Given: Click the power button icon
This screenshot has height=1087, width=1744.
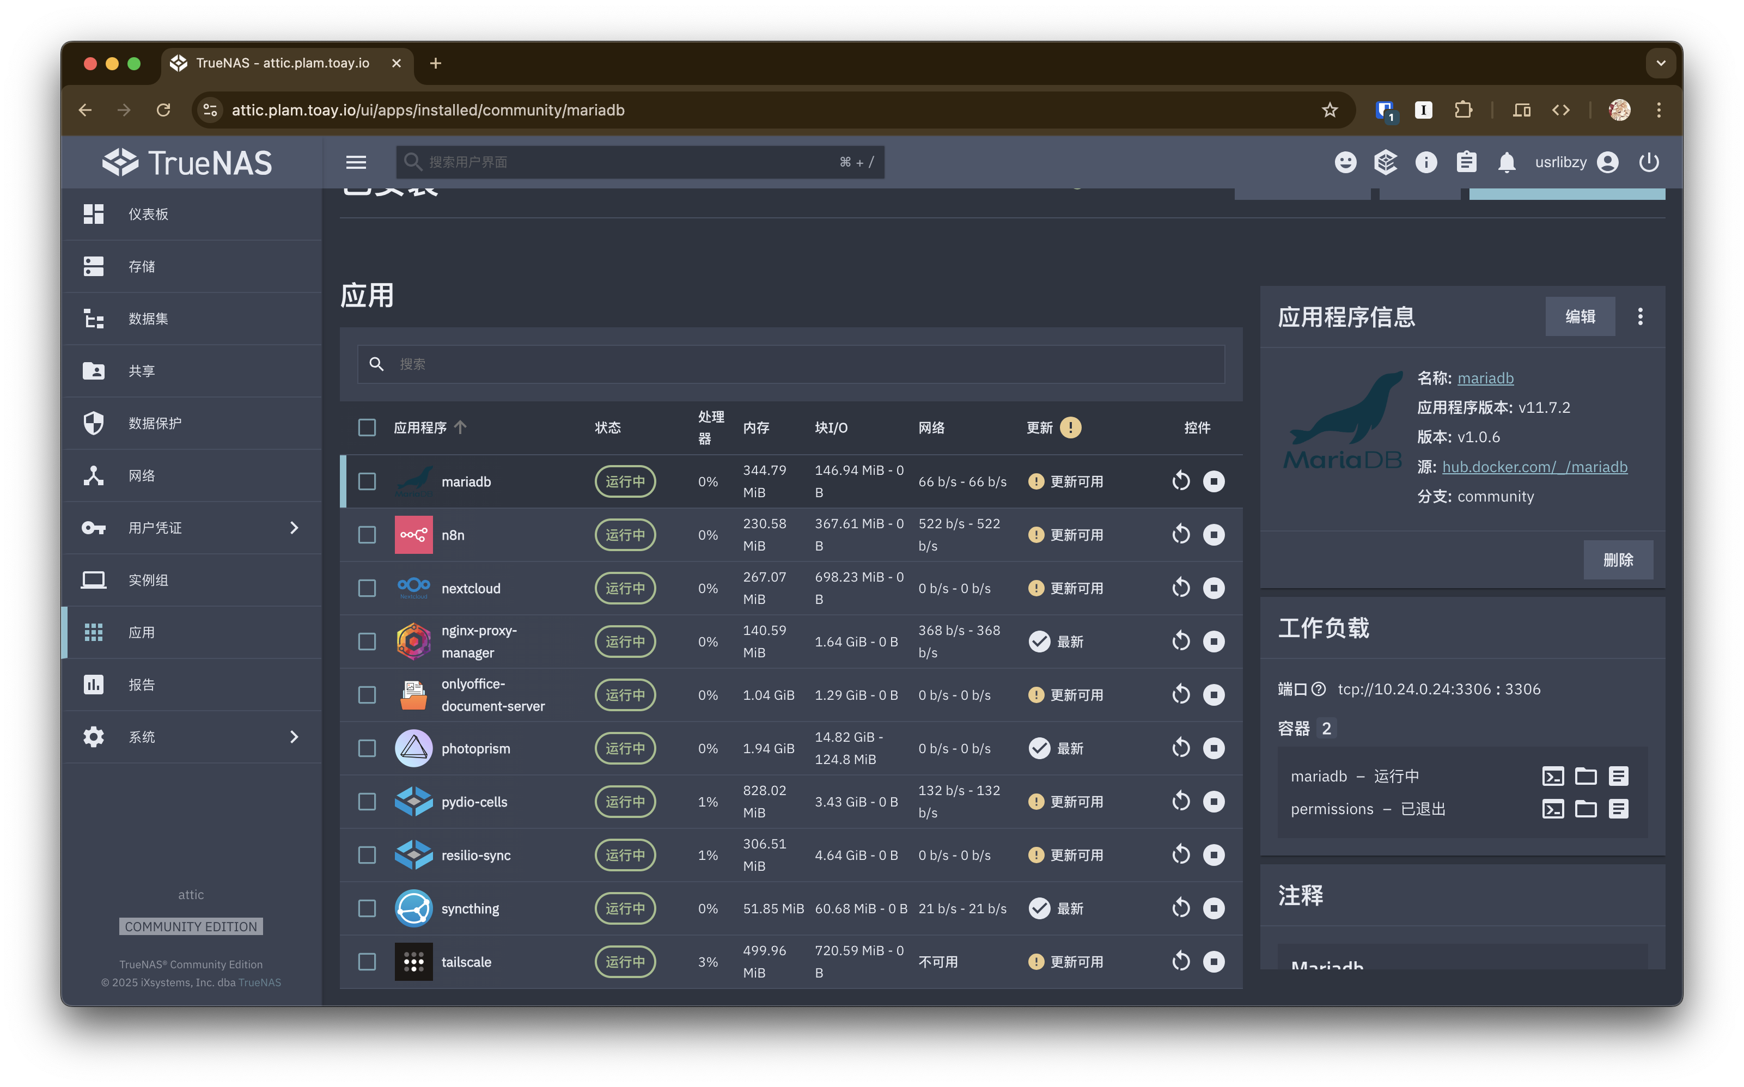Looking at the screenshot, I should (1648, 162).
